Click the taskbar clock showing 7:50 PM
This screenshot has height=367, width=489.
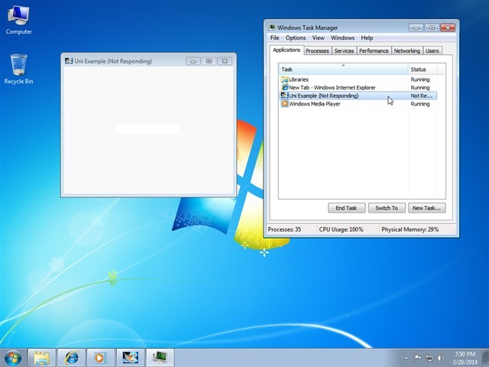click(465, 358)
